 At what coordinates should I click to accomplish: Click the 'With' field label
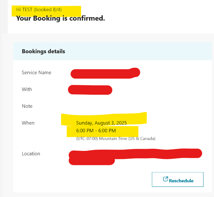click(27, 89)
